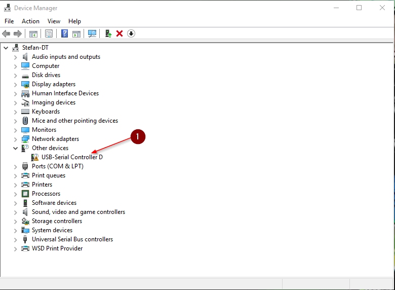The height and width of the screenshot is (290, 395).
Task: Click Scan for hardware changes monitor icon
Action: pos(92,33)
